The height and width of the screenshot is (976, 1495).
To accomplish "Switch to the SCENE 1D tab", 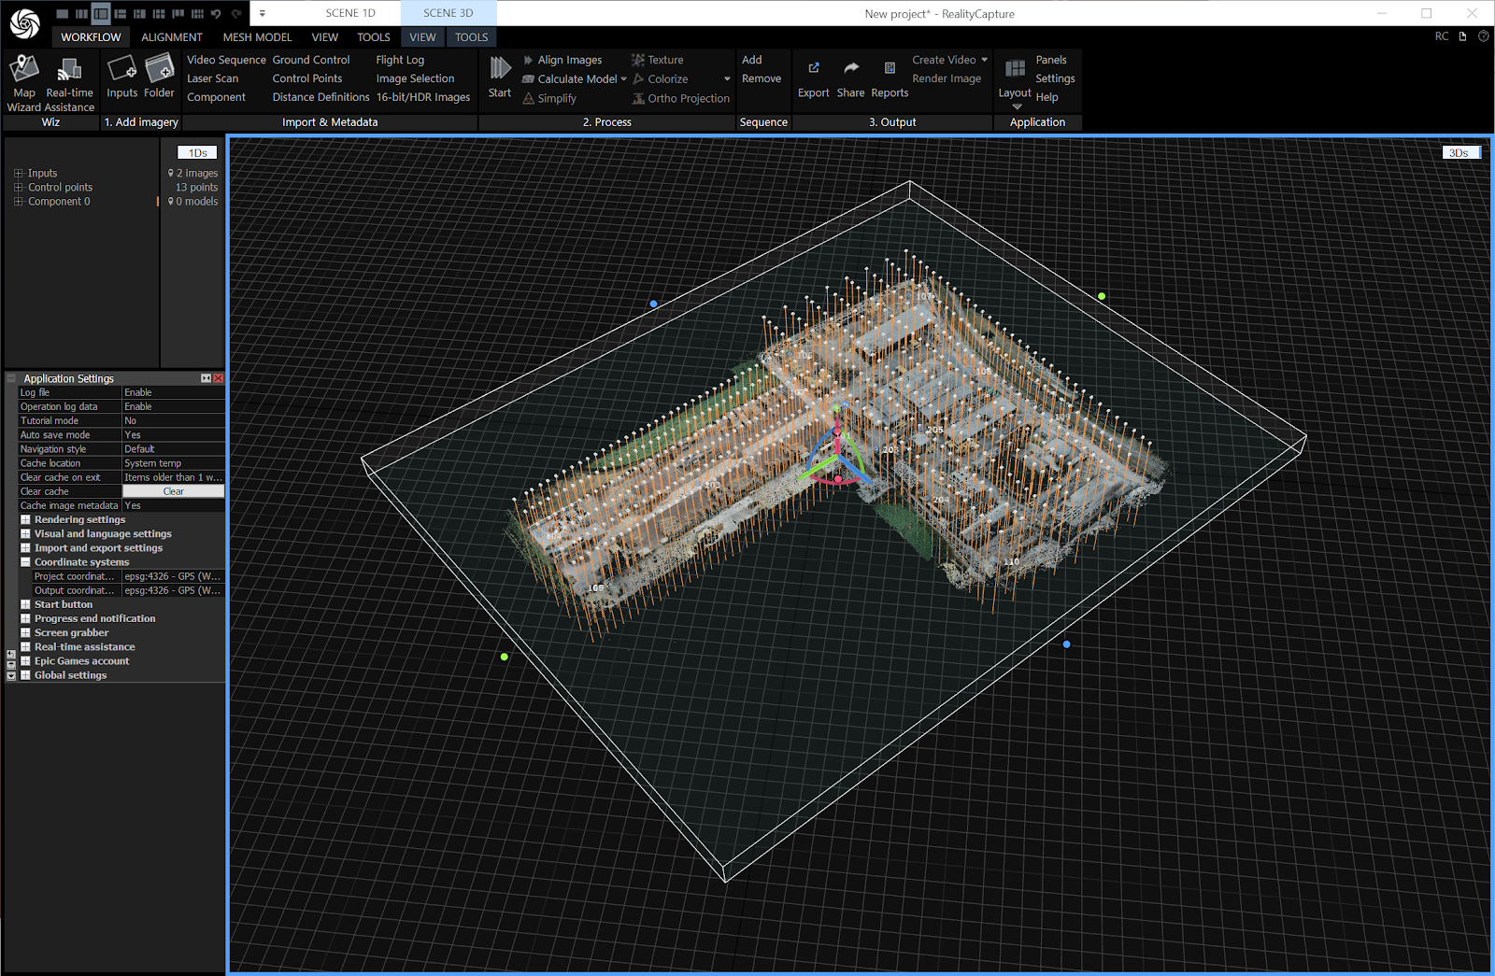I will [x=350, y=13].
